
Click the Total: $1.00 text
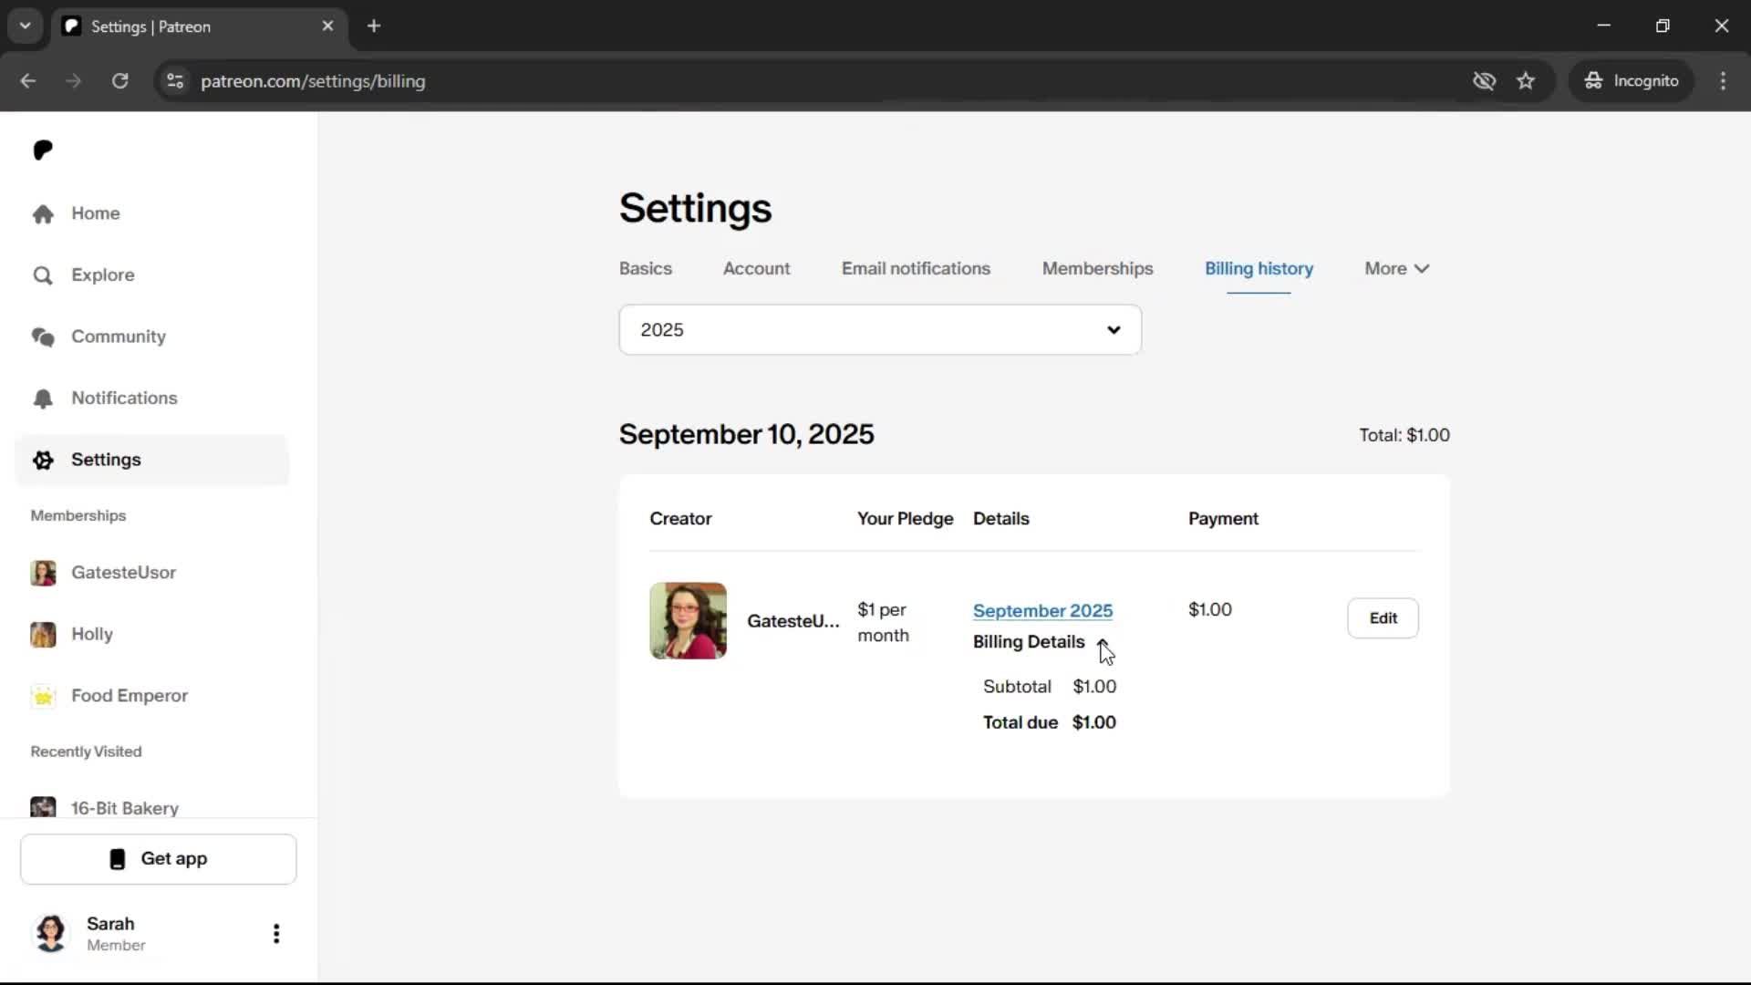click(x=1404, y=436)
